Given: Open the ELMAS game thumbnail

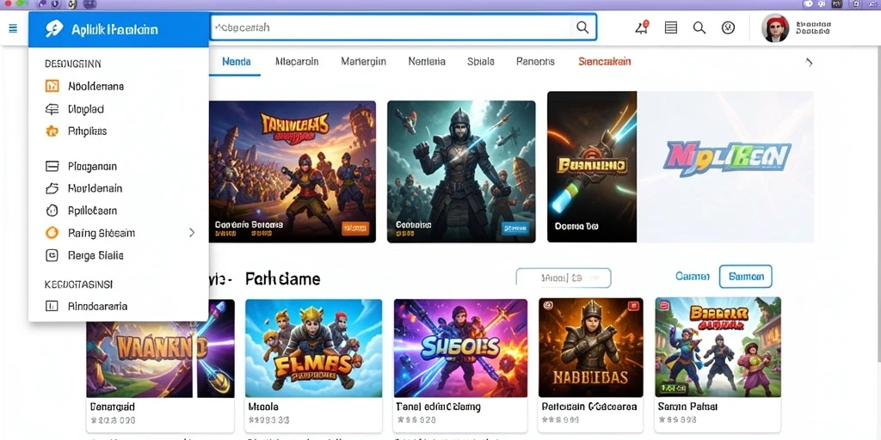Looking at the screenshot, I should tap(314, 348).
